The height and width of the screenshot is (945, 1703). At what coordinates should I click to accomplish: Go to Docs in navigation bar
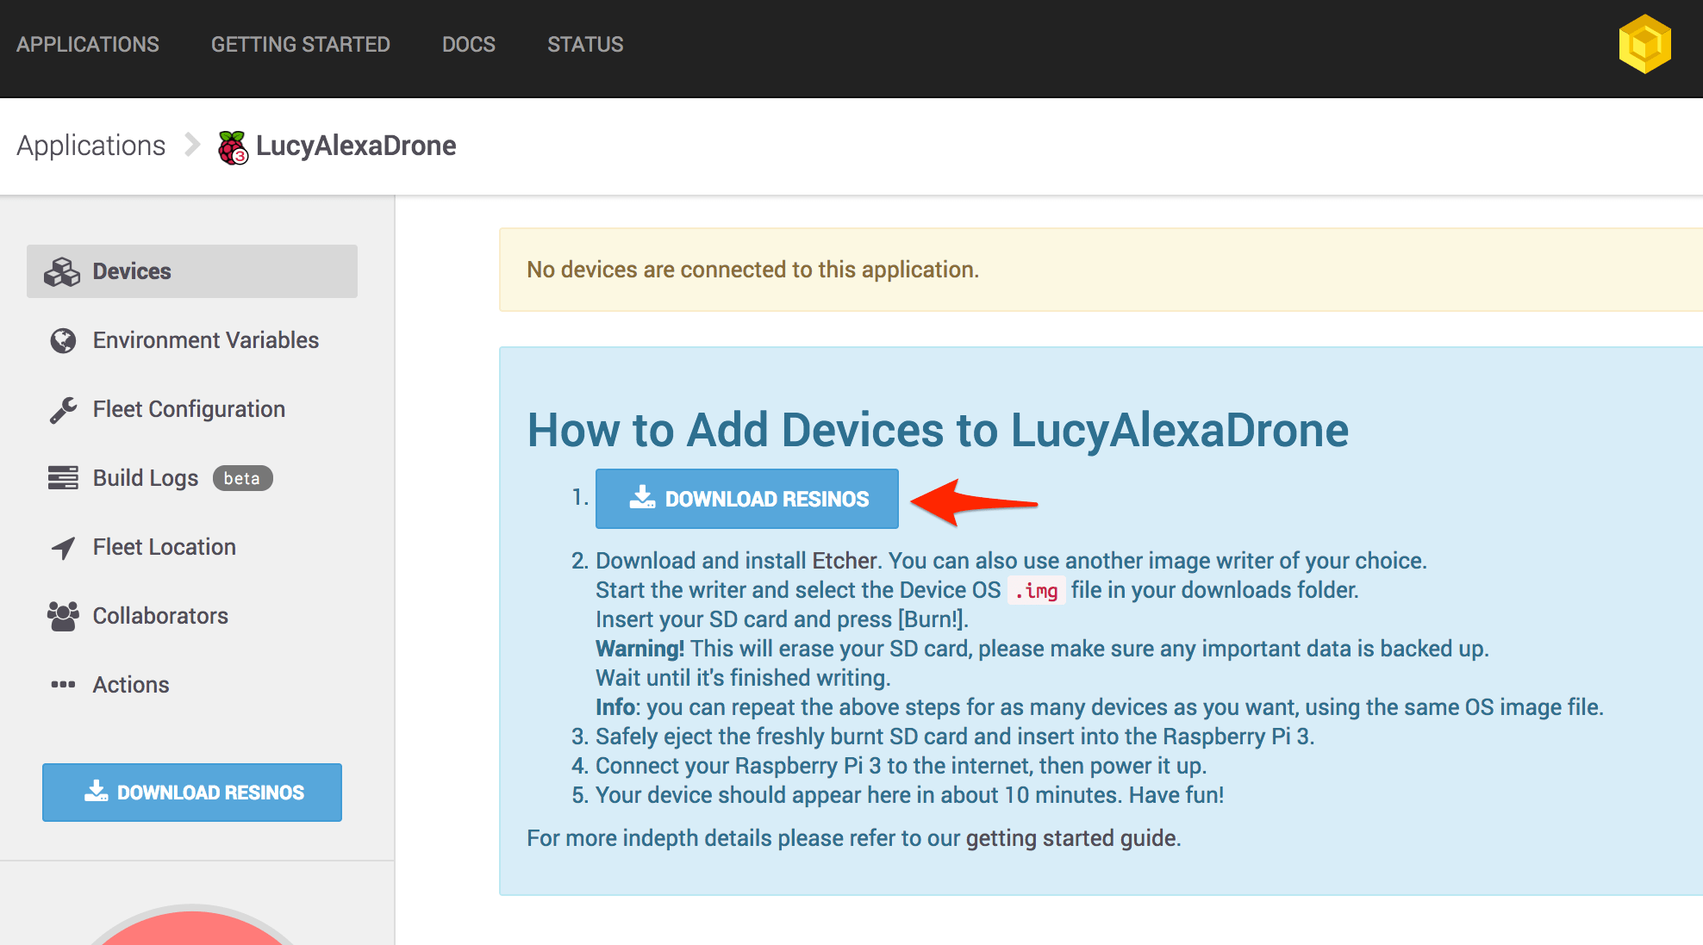click(468, 45)
